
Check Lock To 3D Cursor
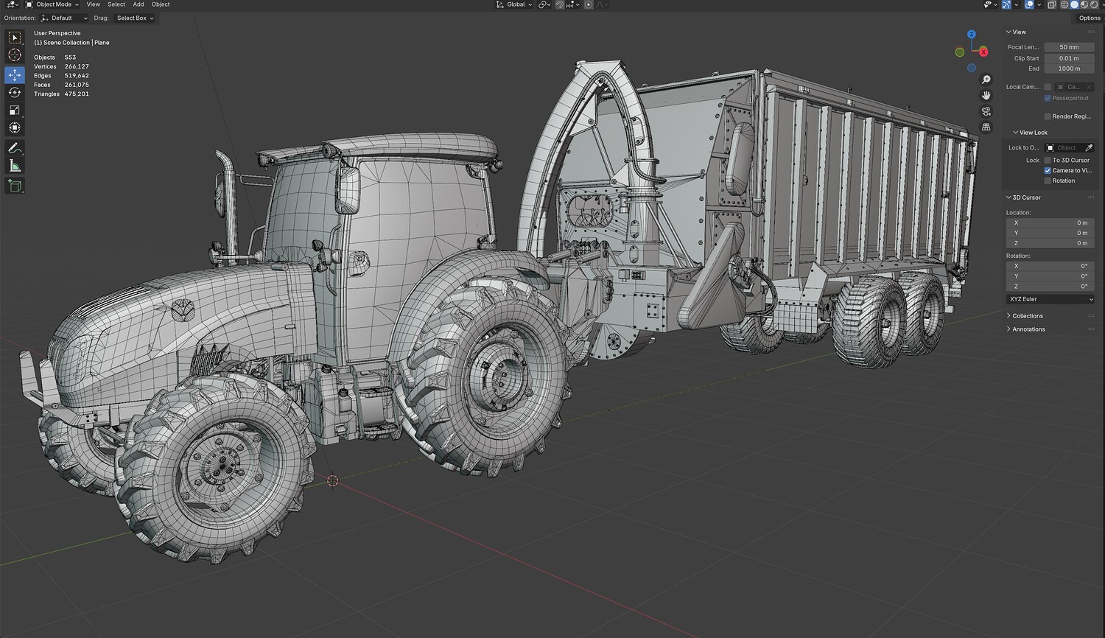1048,160
